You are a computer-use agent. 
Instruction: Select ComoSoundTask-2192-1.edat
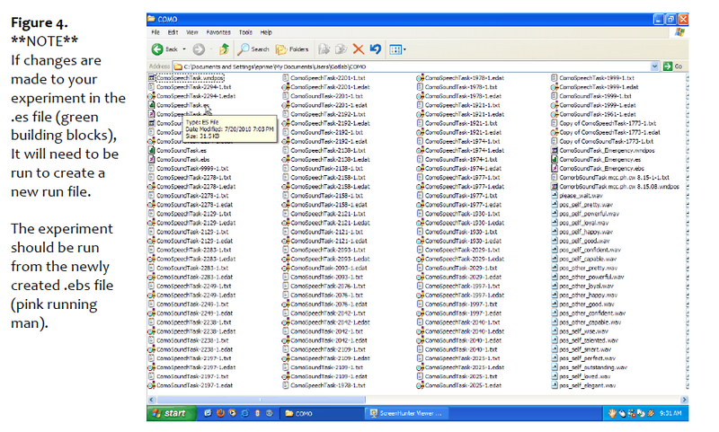[324, 141]
